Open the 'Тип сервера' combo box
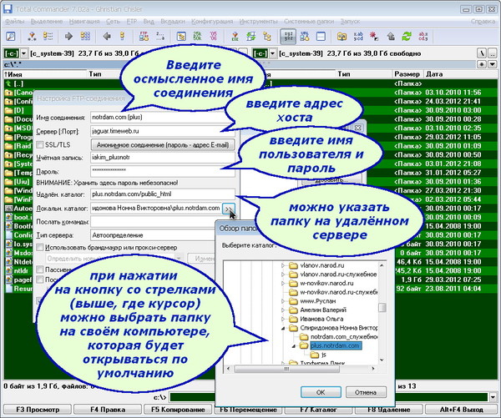 coord(154,235)
